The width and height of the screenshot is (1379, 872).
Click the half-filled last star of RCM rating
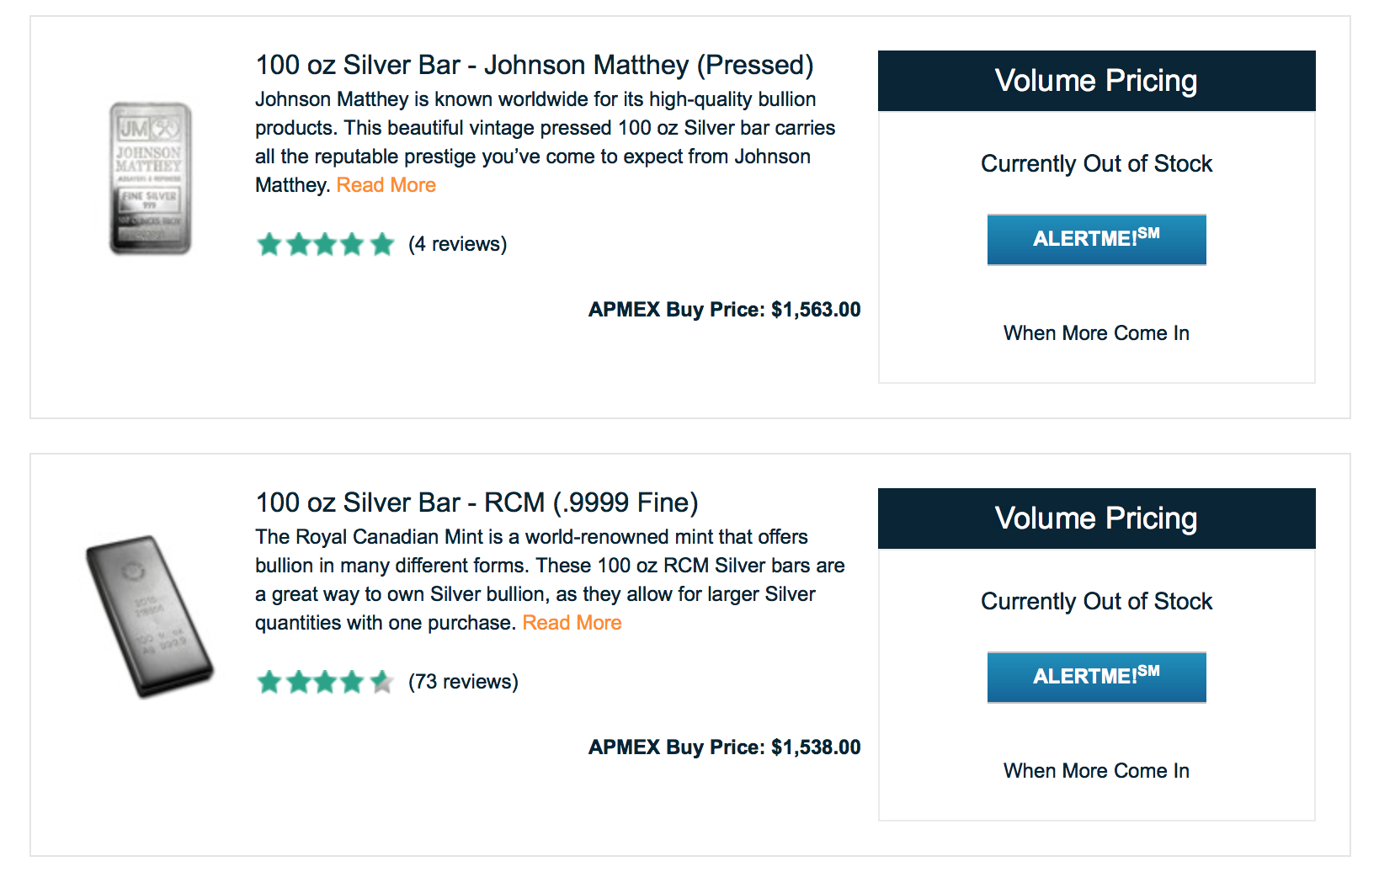(382, 682)
